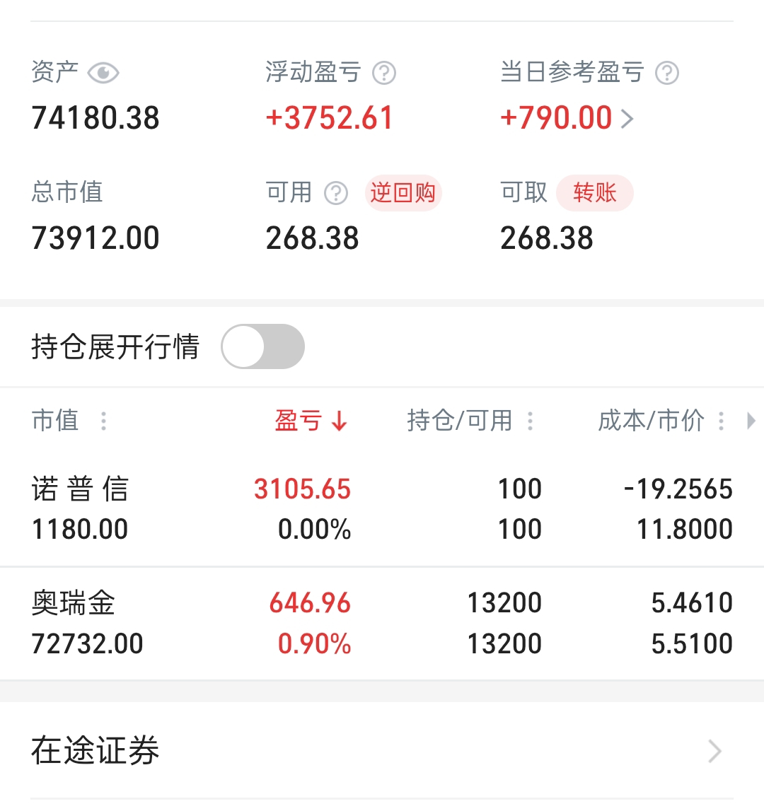Click the 成本/市价 column header
The height and width of the screenshot is (811, 764).
pyautogui.click(x=651, y=420)
